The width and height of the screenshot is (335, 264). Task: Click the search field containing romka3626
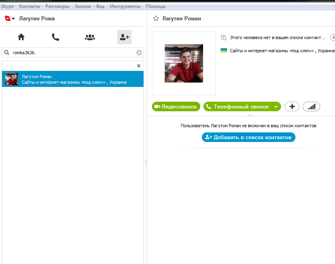point(72,53)
